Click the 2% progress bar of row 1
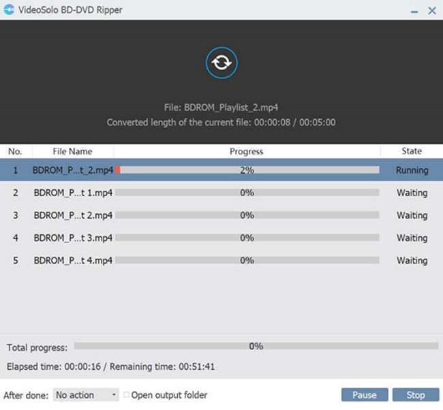Screen dimensions: 443x410 pos(247,170)
